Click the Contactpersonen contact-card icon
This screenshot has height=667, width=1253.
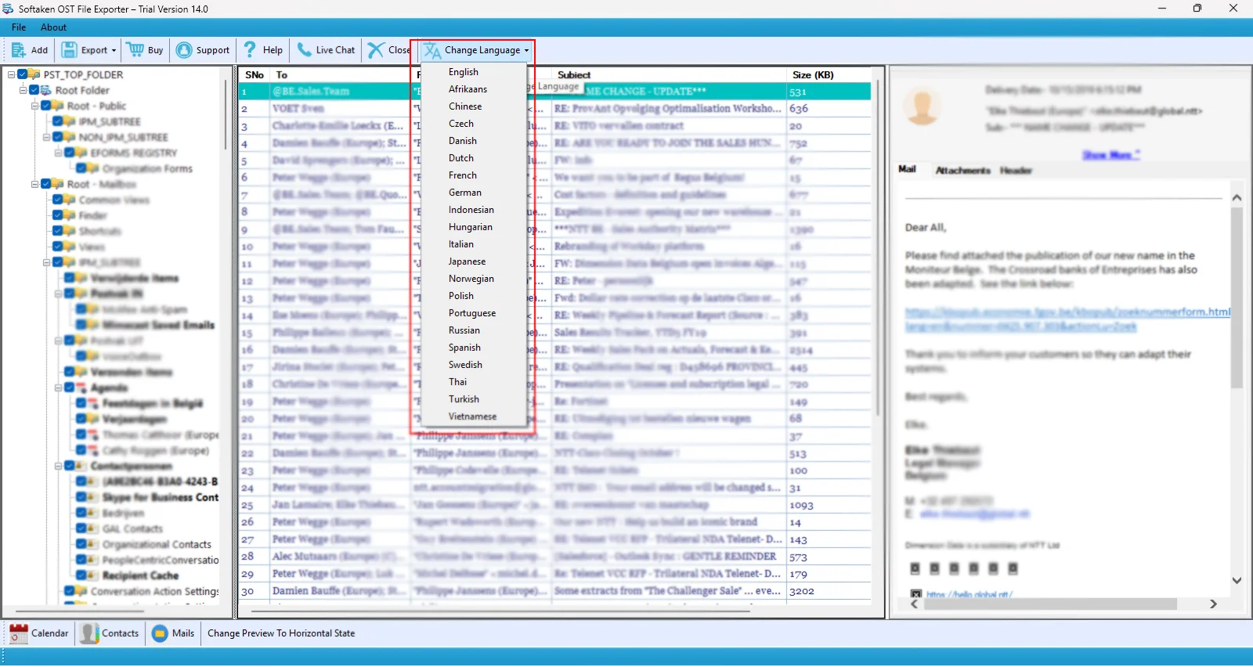[x=81, y=466]
